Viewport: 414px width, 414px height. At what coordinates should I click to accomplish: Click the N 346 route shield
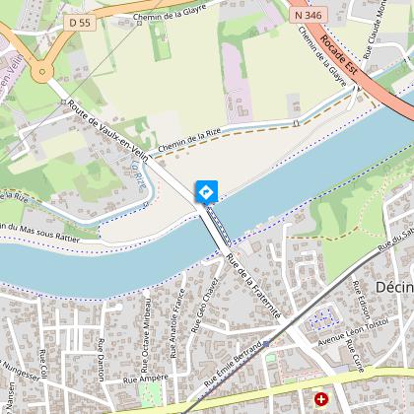(309, 15)
